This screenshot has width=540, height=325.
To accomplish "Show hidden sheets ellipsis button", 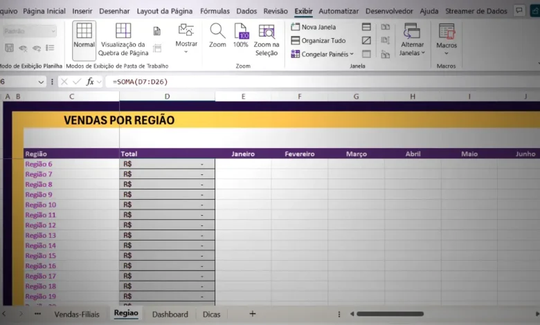I will (37, 314).
